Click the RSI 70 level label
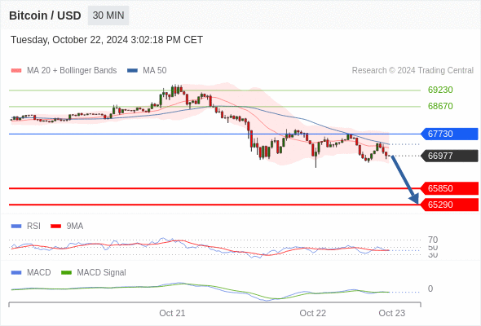Image resolution: width=481 pixels, height=326 pixels. coord(433,240)
